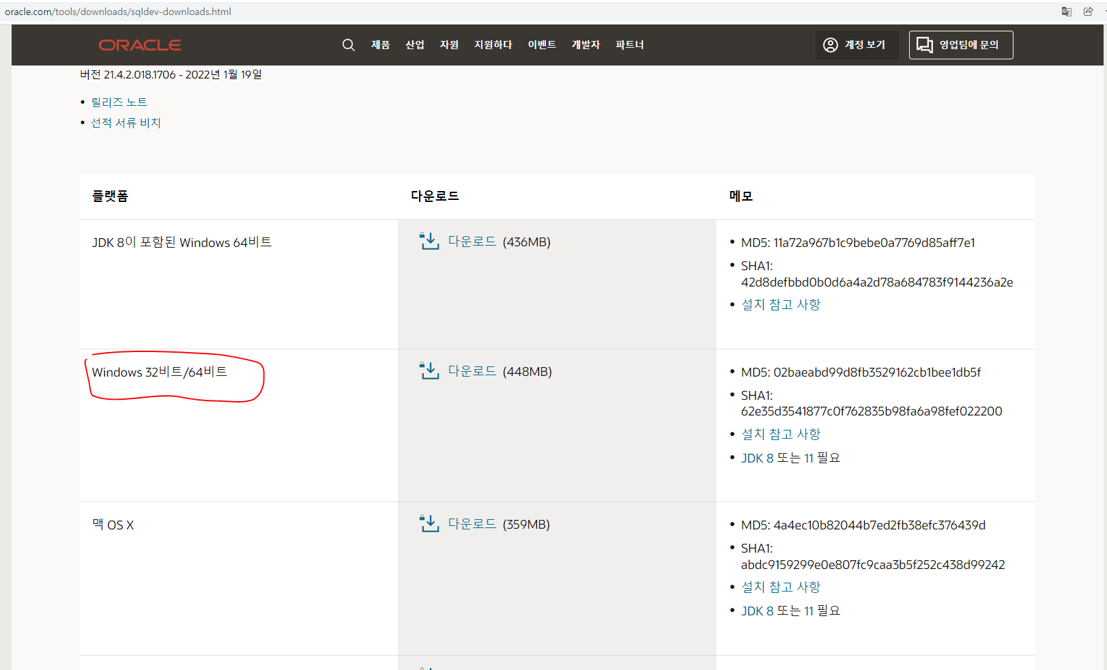Image resolution: width=1107 pixels, height=670 pixels.
Task: Click SHA1 62e35d3541877c0f762835b98fa6a98fef022200 value
Action: pos(872,411)
